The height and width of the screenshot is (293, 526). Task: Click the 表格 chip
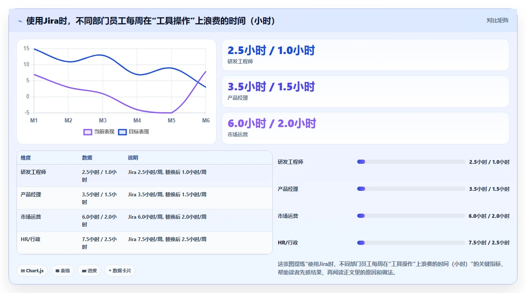pyautogui.click(x=62, y=271)
